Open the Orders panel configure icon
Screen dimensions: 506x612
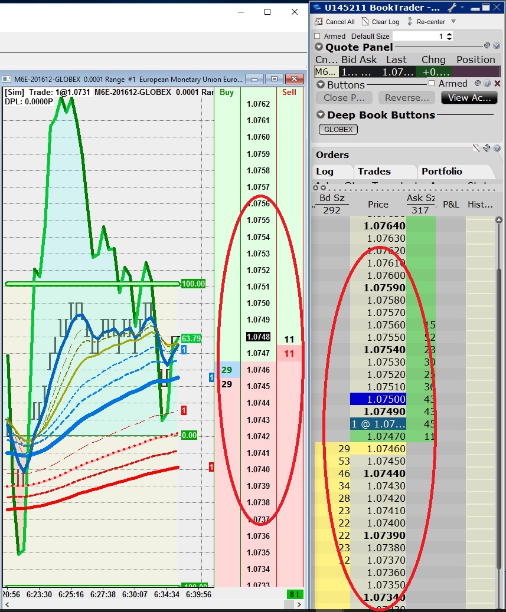coord(487,148)
